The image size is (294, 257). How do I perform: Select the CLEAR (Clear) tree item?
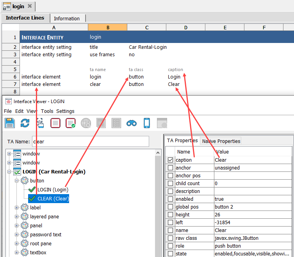(49, 198)
